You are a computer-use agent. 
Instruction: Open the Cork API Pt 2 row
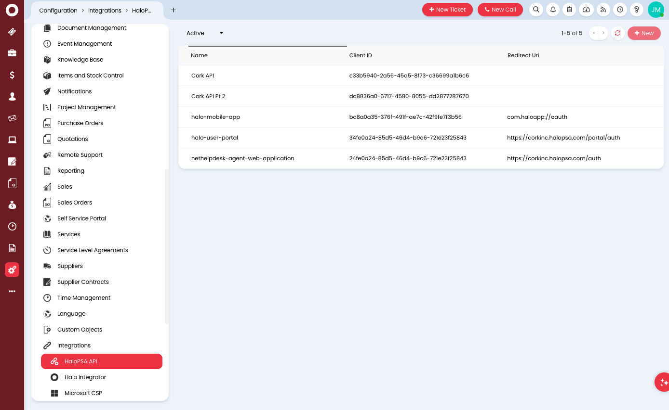coord(421,96)
